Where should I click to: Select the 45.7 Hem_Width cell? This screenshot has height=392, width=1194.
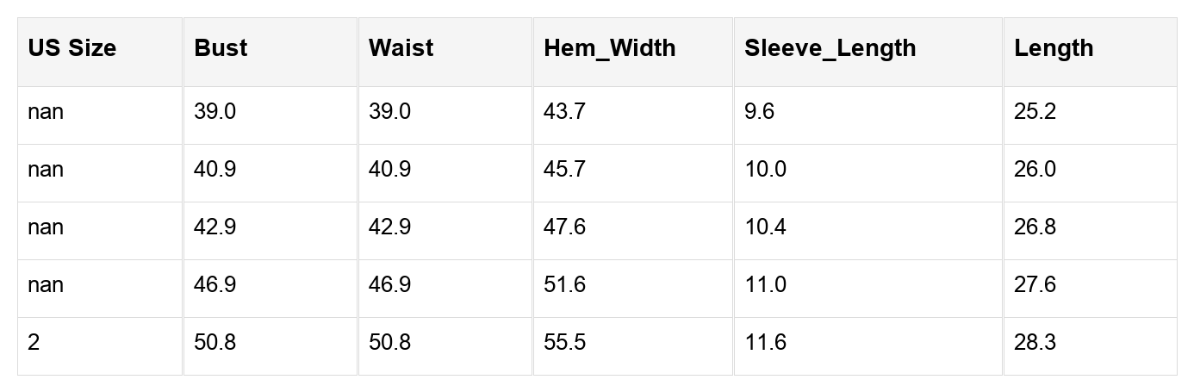click(564, 170)
